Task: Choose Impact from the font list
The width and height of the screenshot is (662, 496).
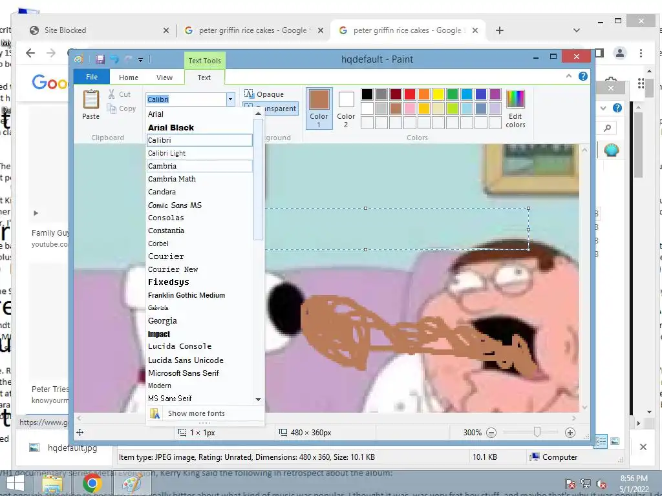Action: coord(199,334)
